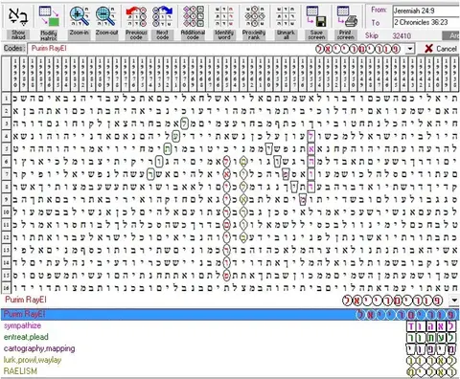Click the Show nikud icon
The width and height of the screenshot is (460, 379).
pos(18,16)
